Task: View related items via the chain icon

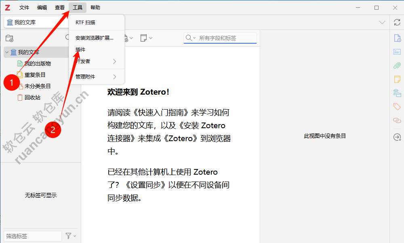Action: [397, 120]
